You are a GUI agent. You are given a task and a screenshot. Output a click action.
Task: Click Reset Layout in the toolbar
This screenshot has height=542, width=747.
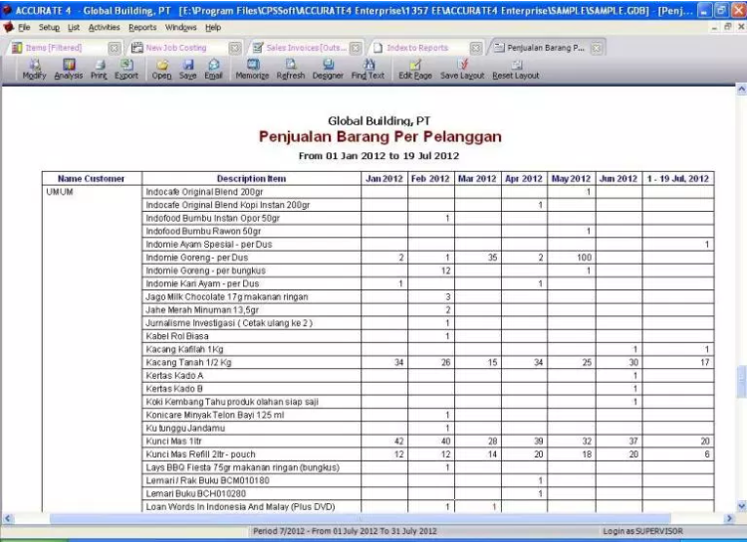(516, 68)
